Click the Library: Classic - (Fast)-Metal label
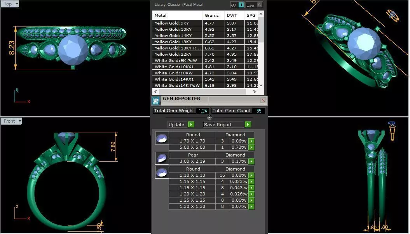Image resolution: width=410 pixels, height=234 pixels. (179, 4)
